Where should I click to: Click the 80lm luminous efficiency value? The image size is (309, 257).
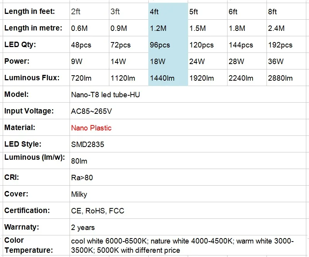78,161
